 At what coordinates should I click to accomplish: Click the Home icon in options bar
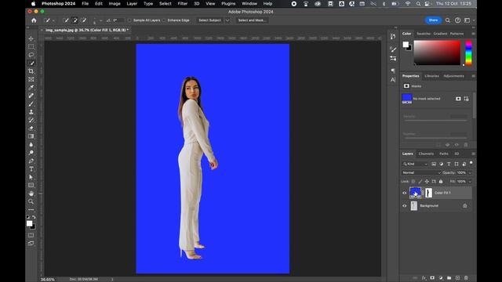click(x=34, y=20)
